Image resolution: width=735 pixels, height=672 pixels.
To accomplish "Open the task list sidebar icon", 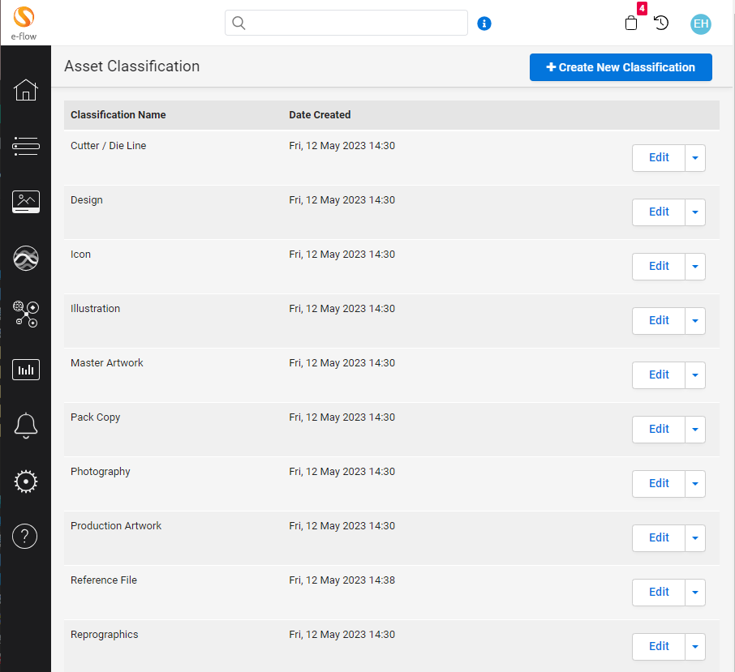I will coord(26,146).
